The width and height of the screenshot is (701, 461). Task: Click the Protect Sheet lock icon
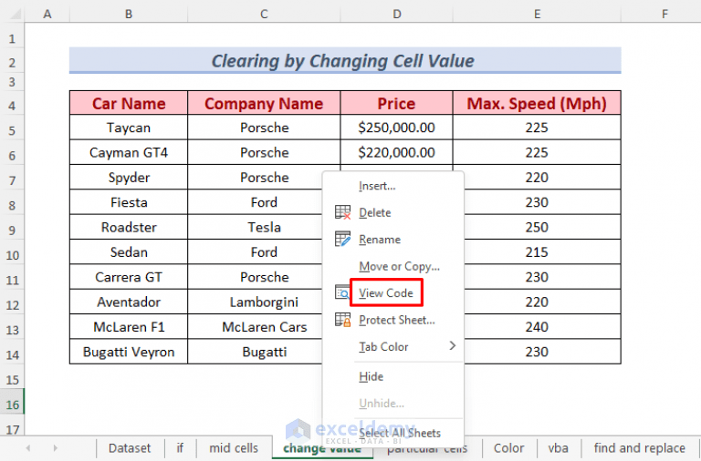(343, 320)
